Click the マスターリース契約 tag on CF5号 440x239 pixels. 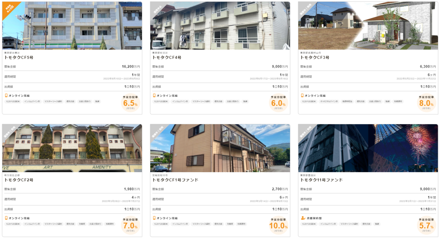54,101
